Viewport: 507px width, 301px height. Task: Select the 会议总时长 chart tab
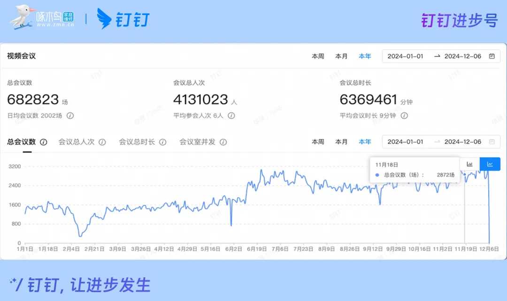(137, 142)
